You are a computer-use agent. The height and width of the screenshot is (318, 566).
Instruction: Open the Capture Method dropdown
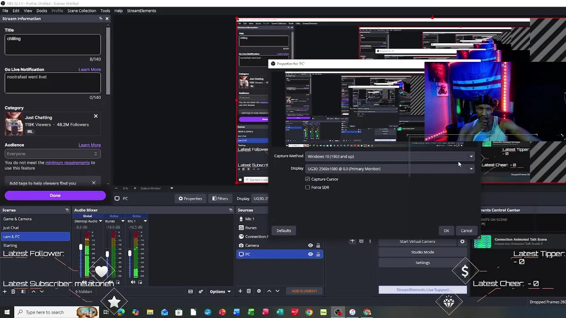pos(390,156)
